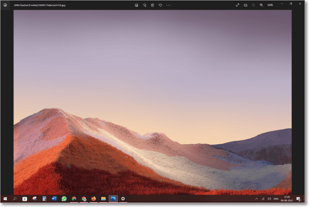Click the Edit image icon
This screenshot has height=207, width=309.
pyautogui.click(x=136, y=5)
